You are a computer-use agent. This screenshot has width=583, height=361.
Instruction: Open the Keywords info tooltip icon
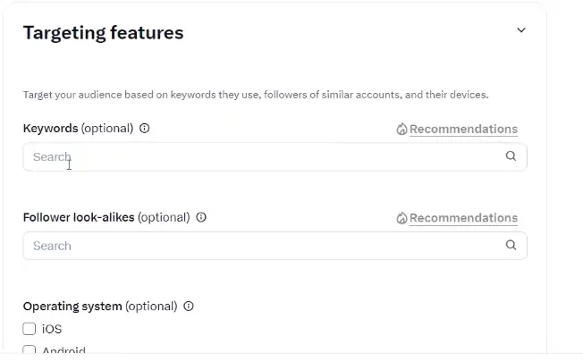[144, 128]
